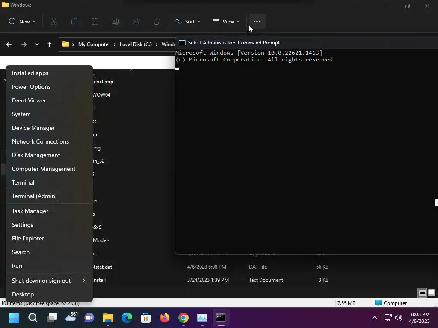Go back with the left arrow
This screenshot has height=328, width=438.
tap(9, 44)
